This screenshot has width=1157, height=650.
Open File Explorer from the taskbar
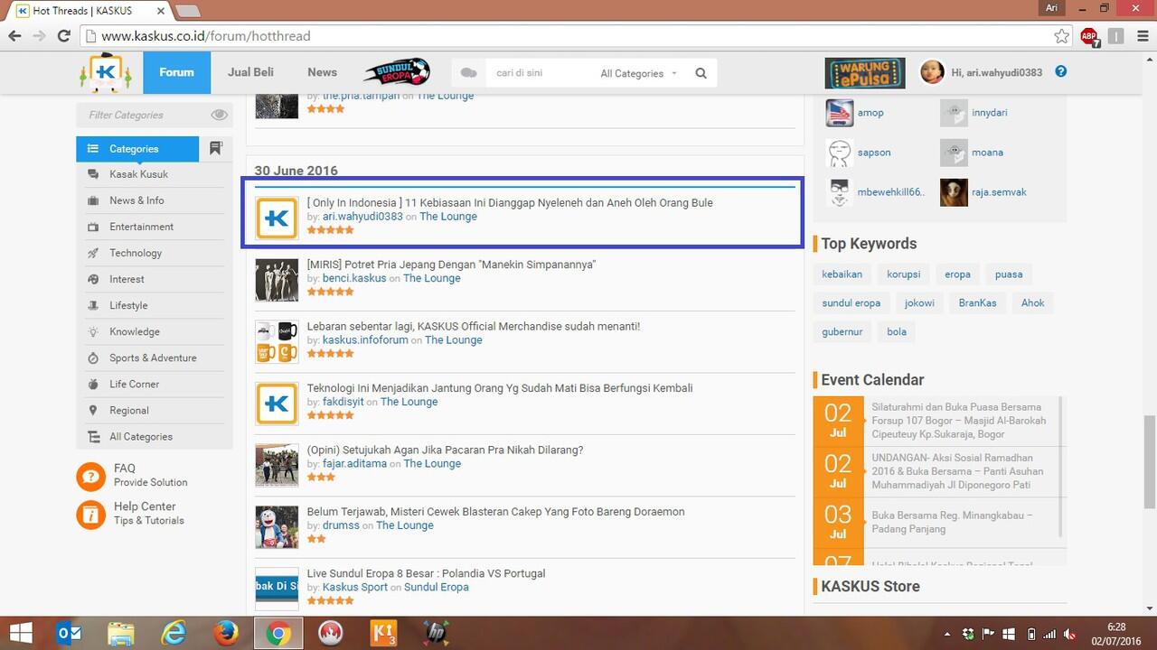tap(121, 634)
